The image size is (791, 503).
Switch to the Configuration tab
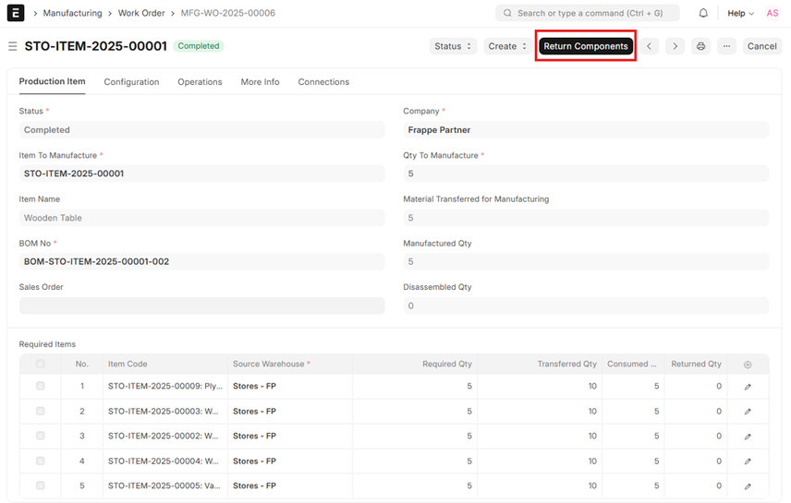click(x=131, y=82)
